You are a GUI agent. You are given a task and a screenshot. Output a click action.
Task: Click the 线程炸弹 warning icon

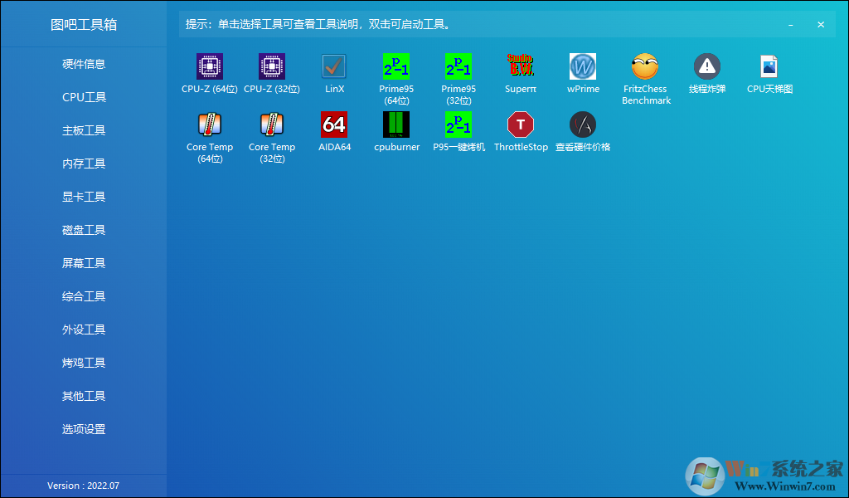707,66
